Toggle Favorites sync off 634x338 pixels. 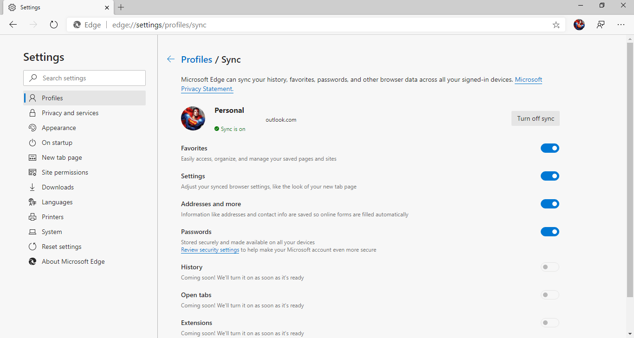(x=550, y=148)
